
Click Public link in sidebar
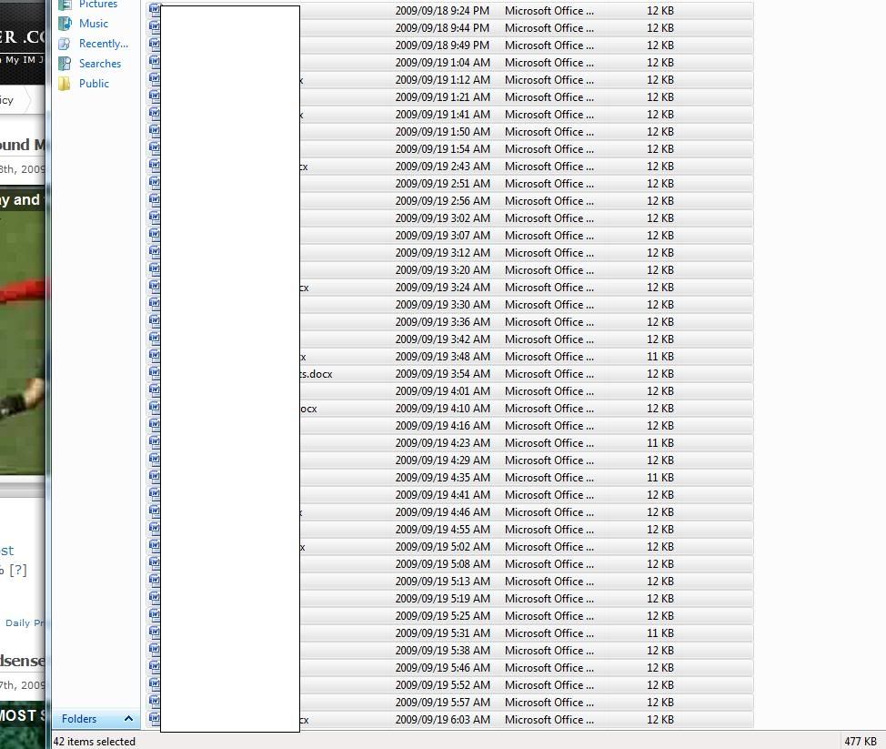tap(94, 84)
